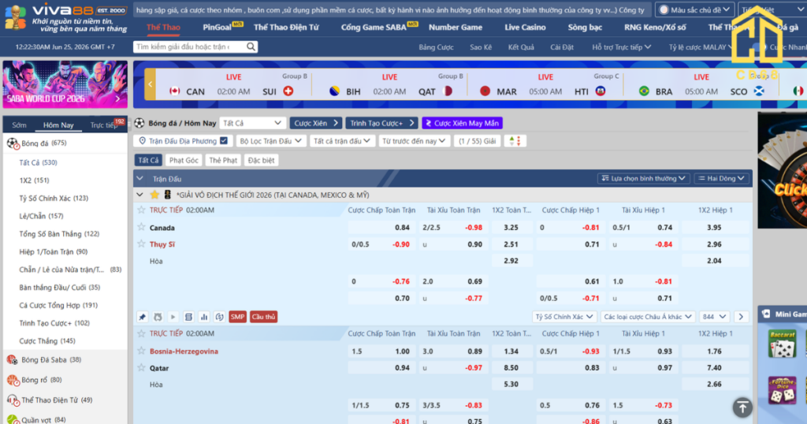The height and width of the screenshot is (424, 807).
Task: Click the Cược Xiên button
Action: tap(316, 123)
